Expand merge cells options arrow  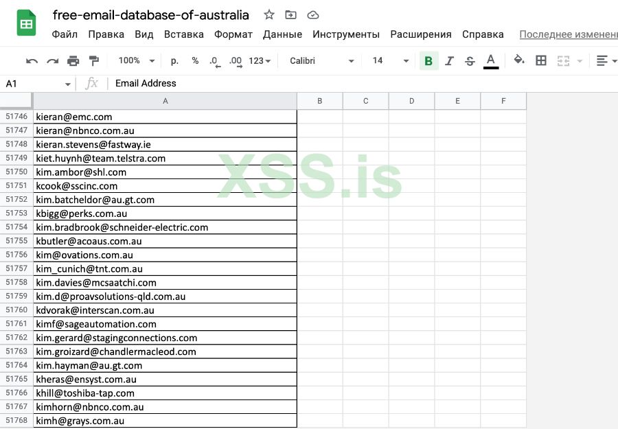point(580,61)
